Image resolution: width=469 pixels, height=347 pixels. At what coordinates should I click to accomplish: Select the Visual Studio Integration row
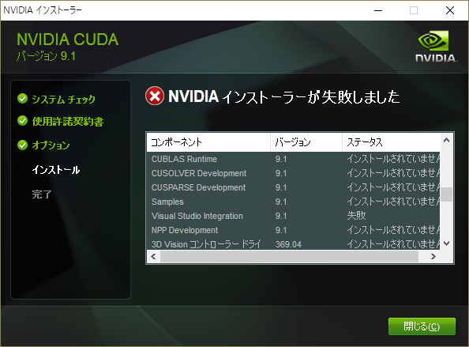[294, 216]
